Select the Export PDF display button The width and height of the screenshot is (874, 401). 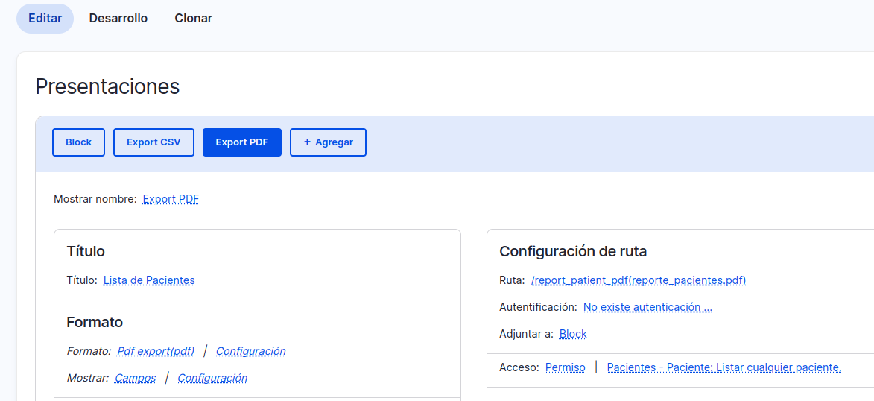click(x=242, y=142)
